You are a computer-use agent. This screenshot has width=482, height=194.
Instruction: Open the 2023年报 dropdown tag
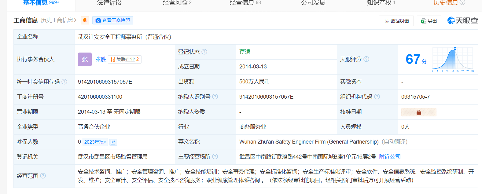(x=95, y=142)
